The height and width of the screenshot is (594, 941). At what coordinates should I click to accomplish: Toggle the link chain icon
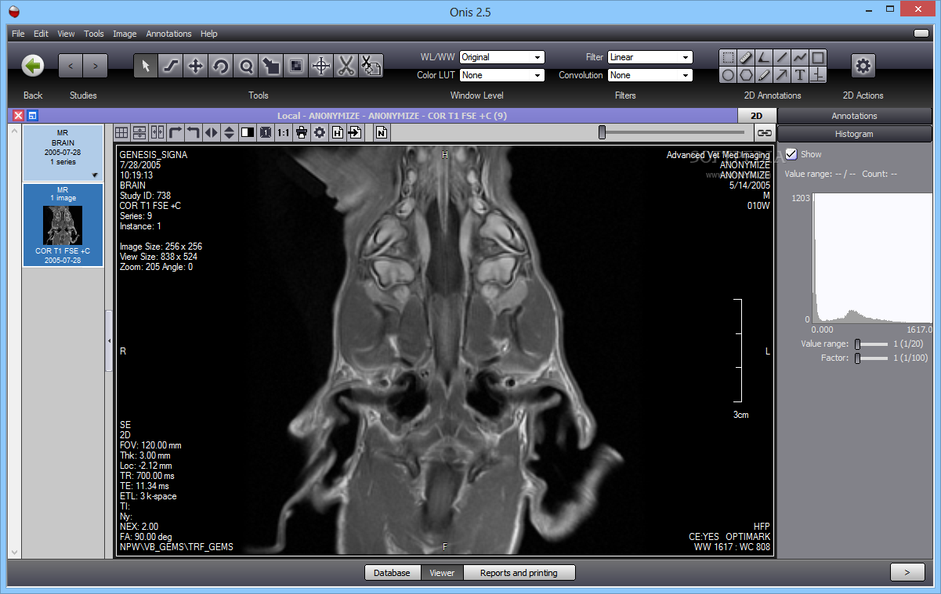[x=764, y=133]
